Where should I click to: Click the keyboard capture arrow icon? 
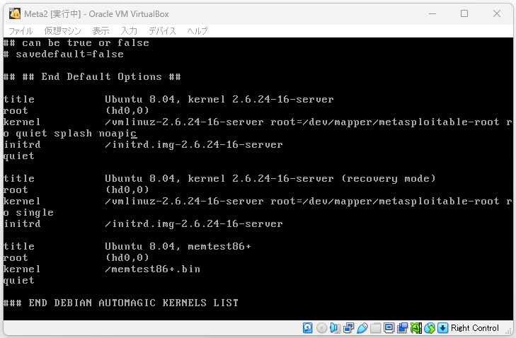[x=442, y=328]
